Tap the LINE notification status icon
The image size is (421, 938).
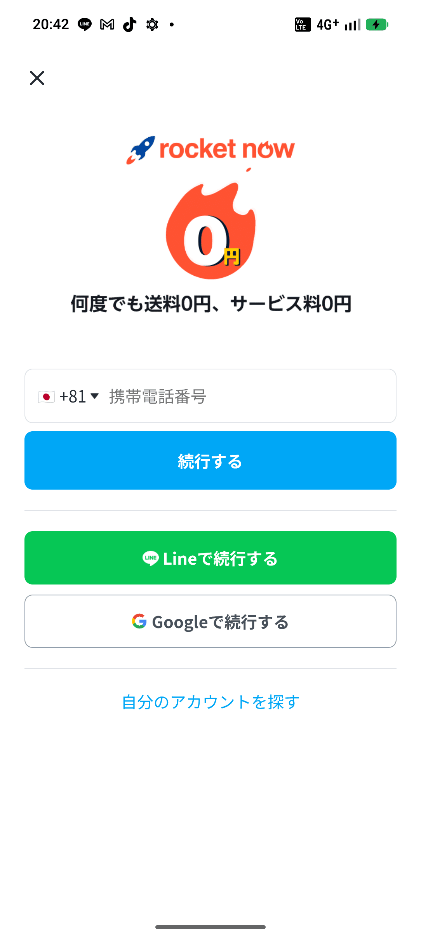pyautogui.click(x=85, y=24)
